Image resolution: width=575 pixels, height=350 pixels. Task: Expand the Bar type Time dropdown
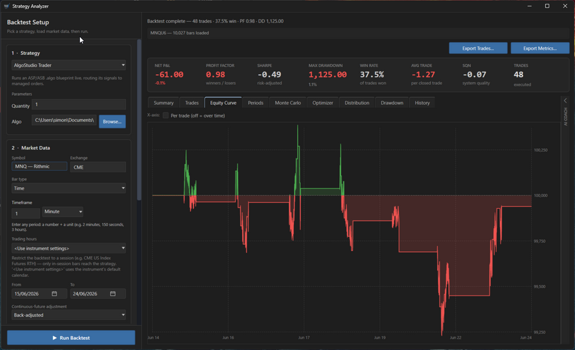click(x=68, y=188)
